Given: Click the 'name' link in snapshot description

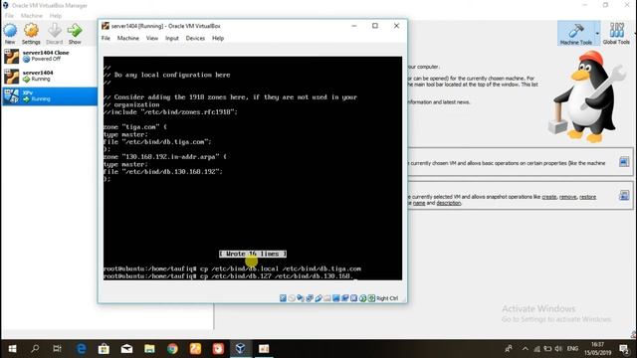Looking at the screenshot, I should pyautogui.click(x=419, y=203).
